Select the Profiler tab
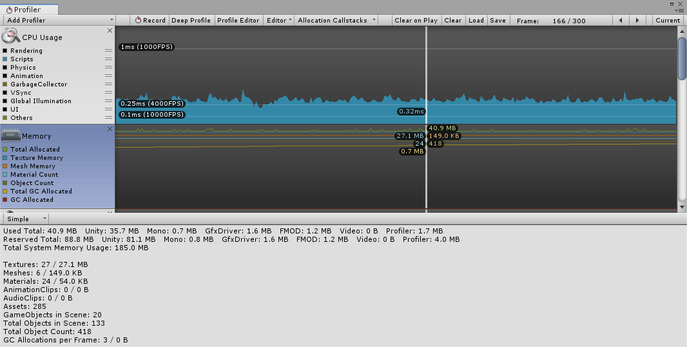Image resolution: width=687 pixels, height=347 pixels. pyautogui.click(x=29, y=9)
